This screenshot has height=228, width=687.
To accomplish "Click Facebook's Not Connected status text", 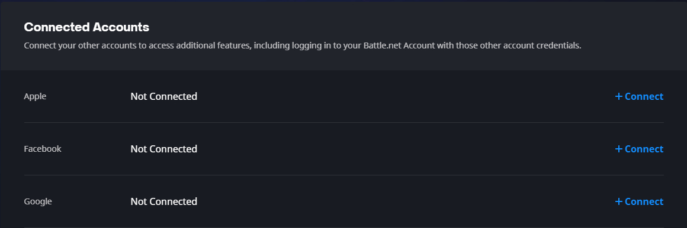I will [x=164, y=149].
